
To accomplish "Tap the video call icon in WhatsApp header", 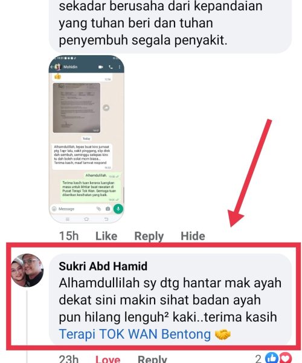I will point(100,67).
